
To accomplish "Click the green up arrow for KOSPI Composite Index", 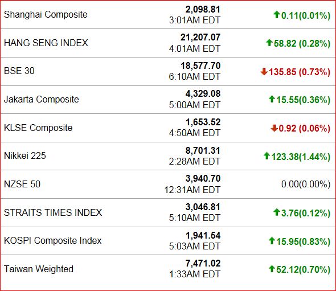I will 272,241.
